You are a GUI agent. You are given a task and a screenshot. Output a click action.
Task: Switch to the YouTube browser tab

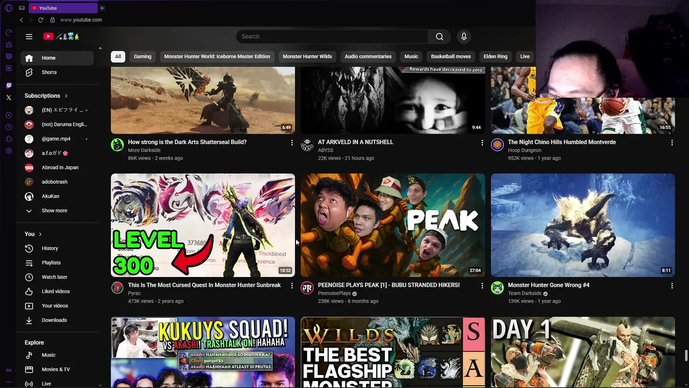tap(62, 8)
